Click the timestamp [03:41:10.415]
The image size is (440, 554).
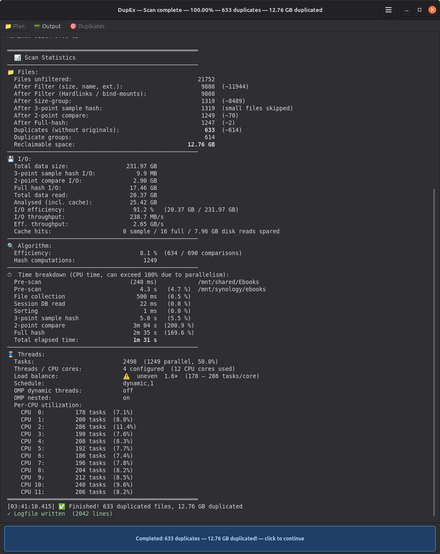[x=31, y=506]
